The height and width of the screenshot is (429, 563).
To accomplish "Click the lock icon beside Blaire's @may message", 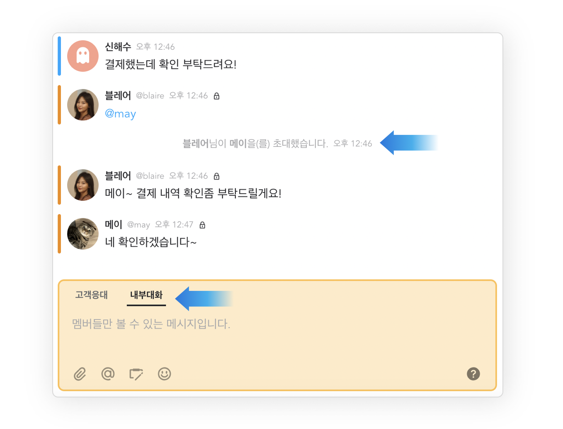I will pos(216,96).
